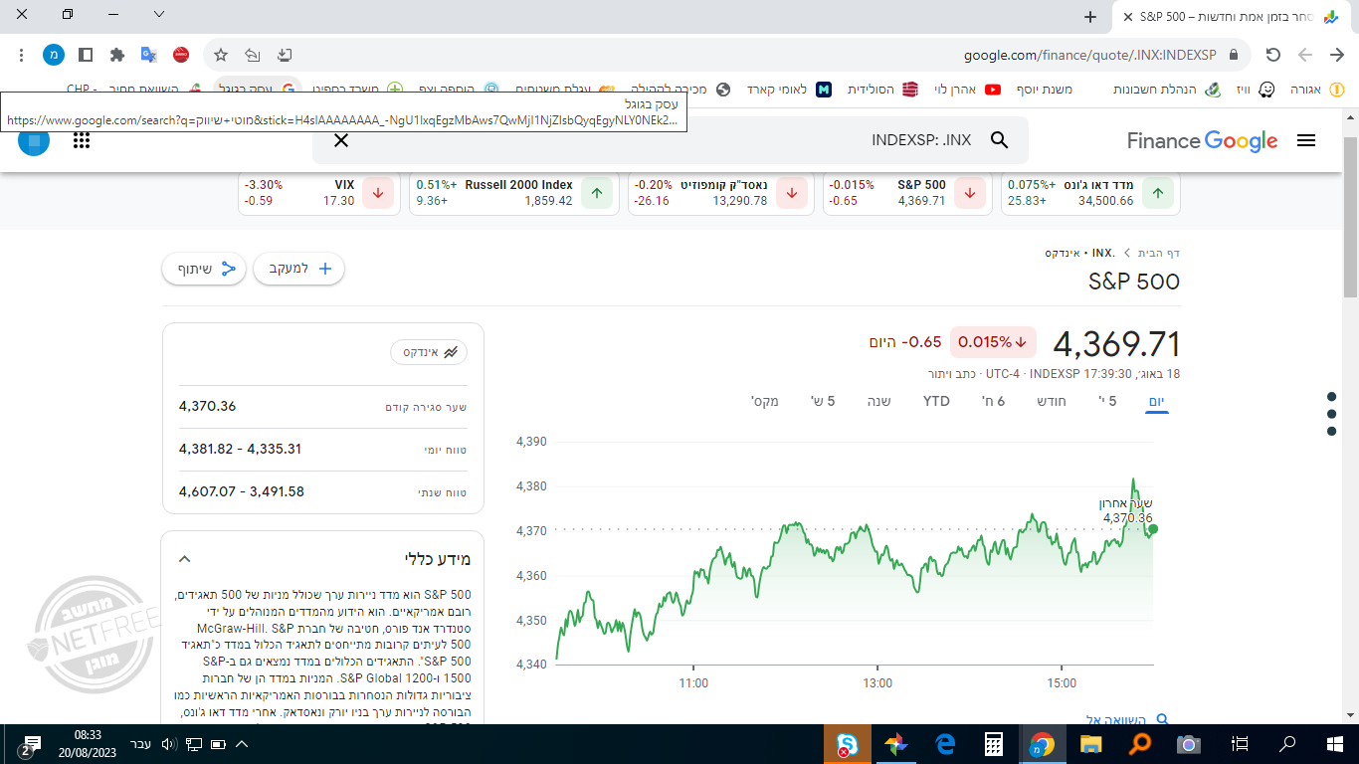Screen dimensions: 1359x764
Task: Click the אינדקס index chip
Action: pyautogui.click(x=429, y=352)
